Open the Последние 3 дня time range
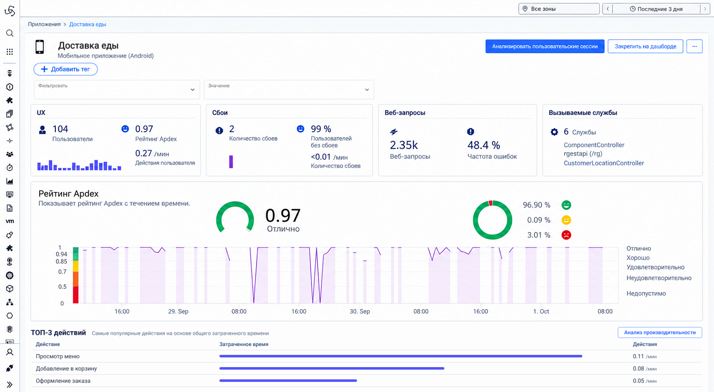The image size is (714, 392). coord(656,9)
